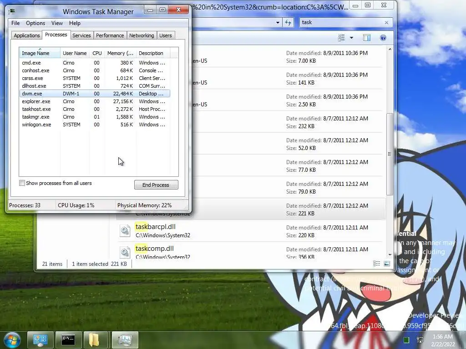Select the dwm.exe process row

pos(95,94)
